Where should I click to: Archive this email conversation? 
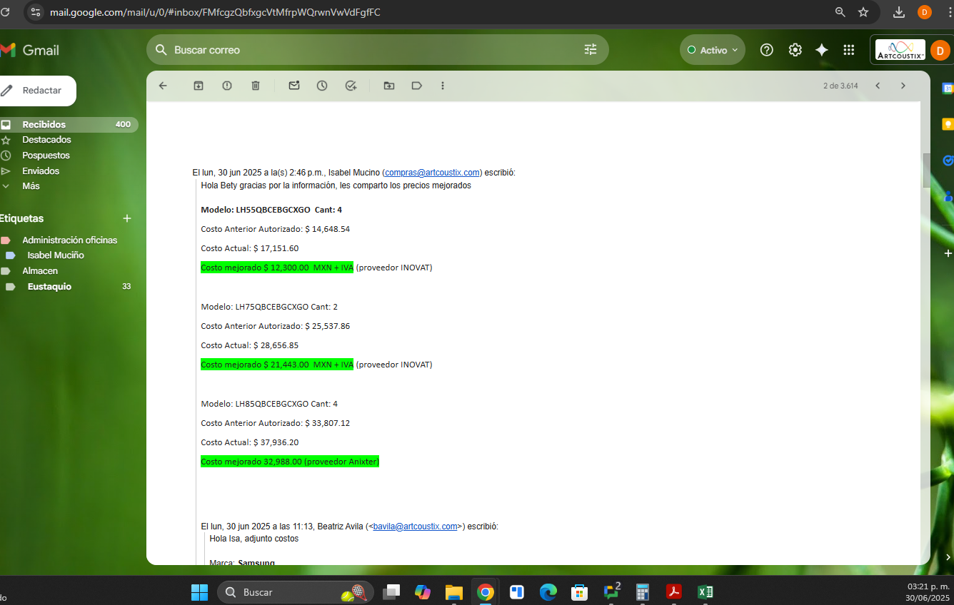pos(199,86)
